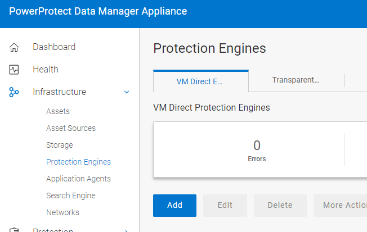Collapse the Infrastructure menu chevron
367x232 pixels.
pos(127,92)
